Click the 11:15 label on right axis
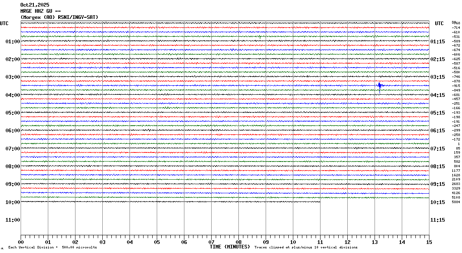Viewport: 462px width, 253px height. 437,220
